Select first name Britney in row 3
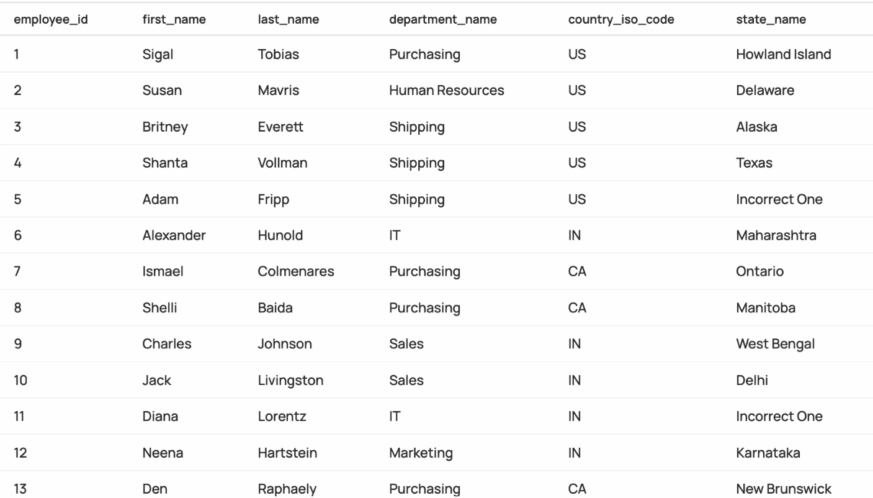The width and height of the screenshot is (873, 498). [165, 127]
